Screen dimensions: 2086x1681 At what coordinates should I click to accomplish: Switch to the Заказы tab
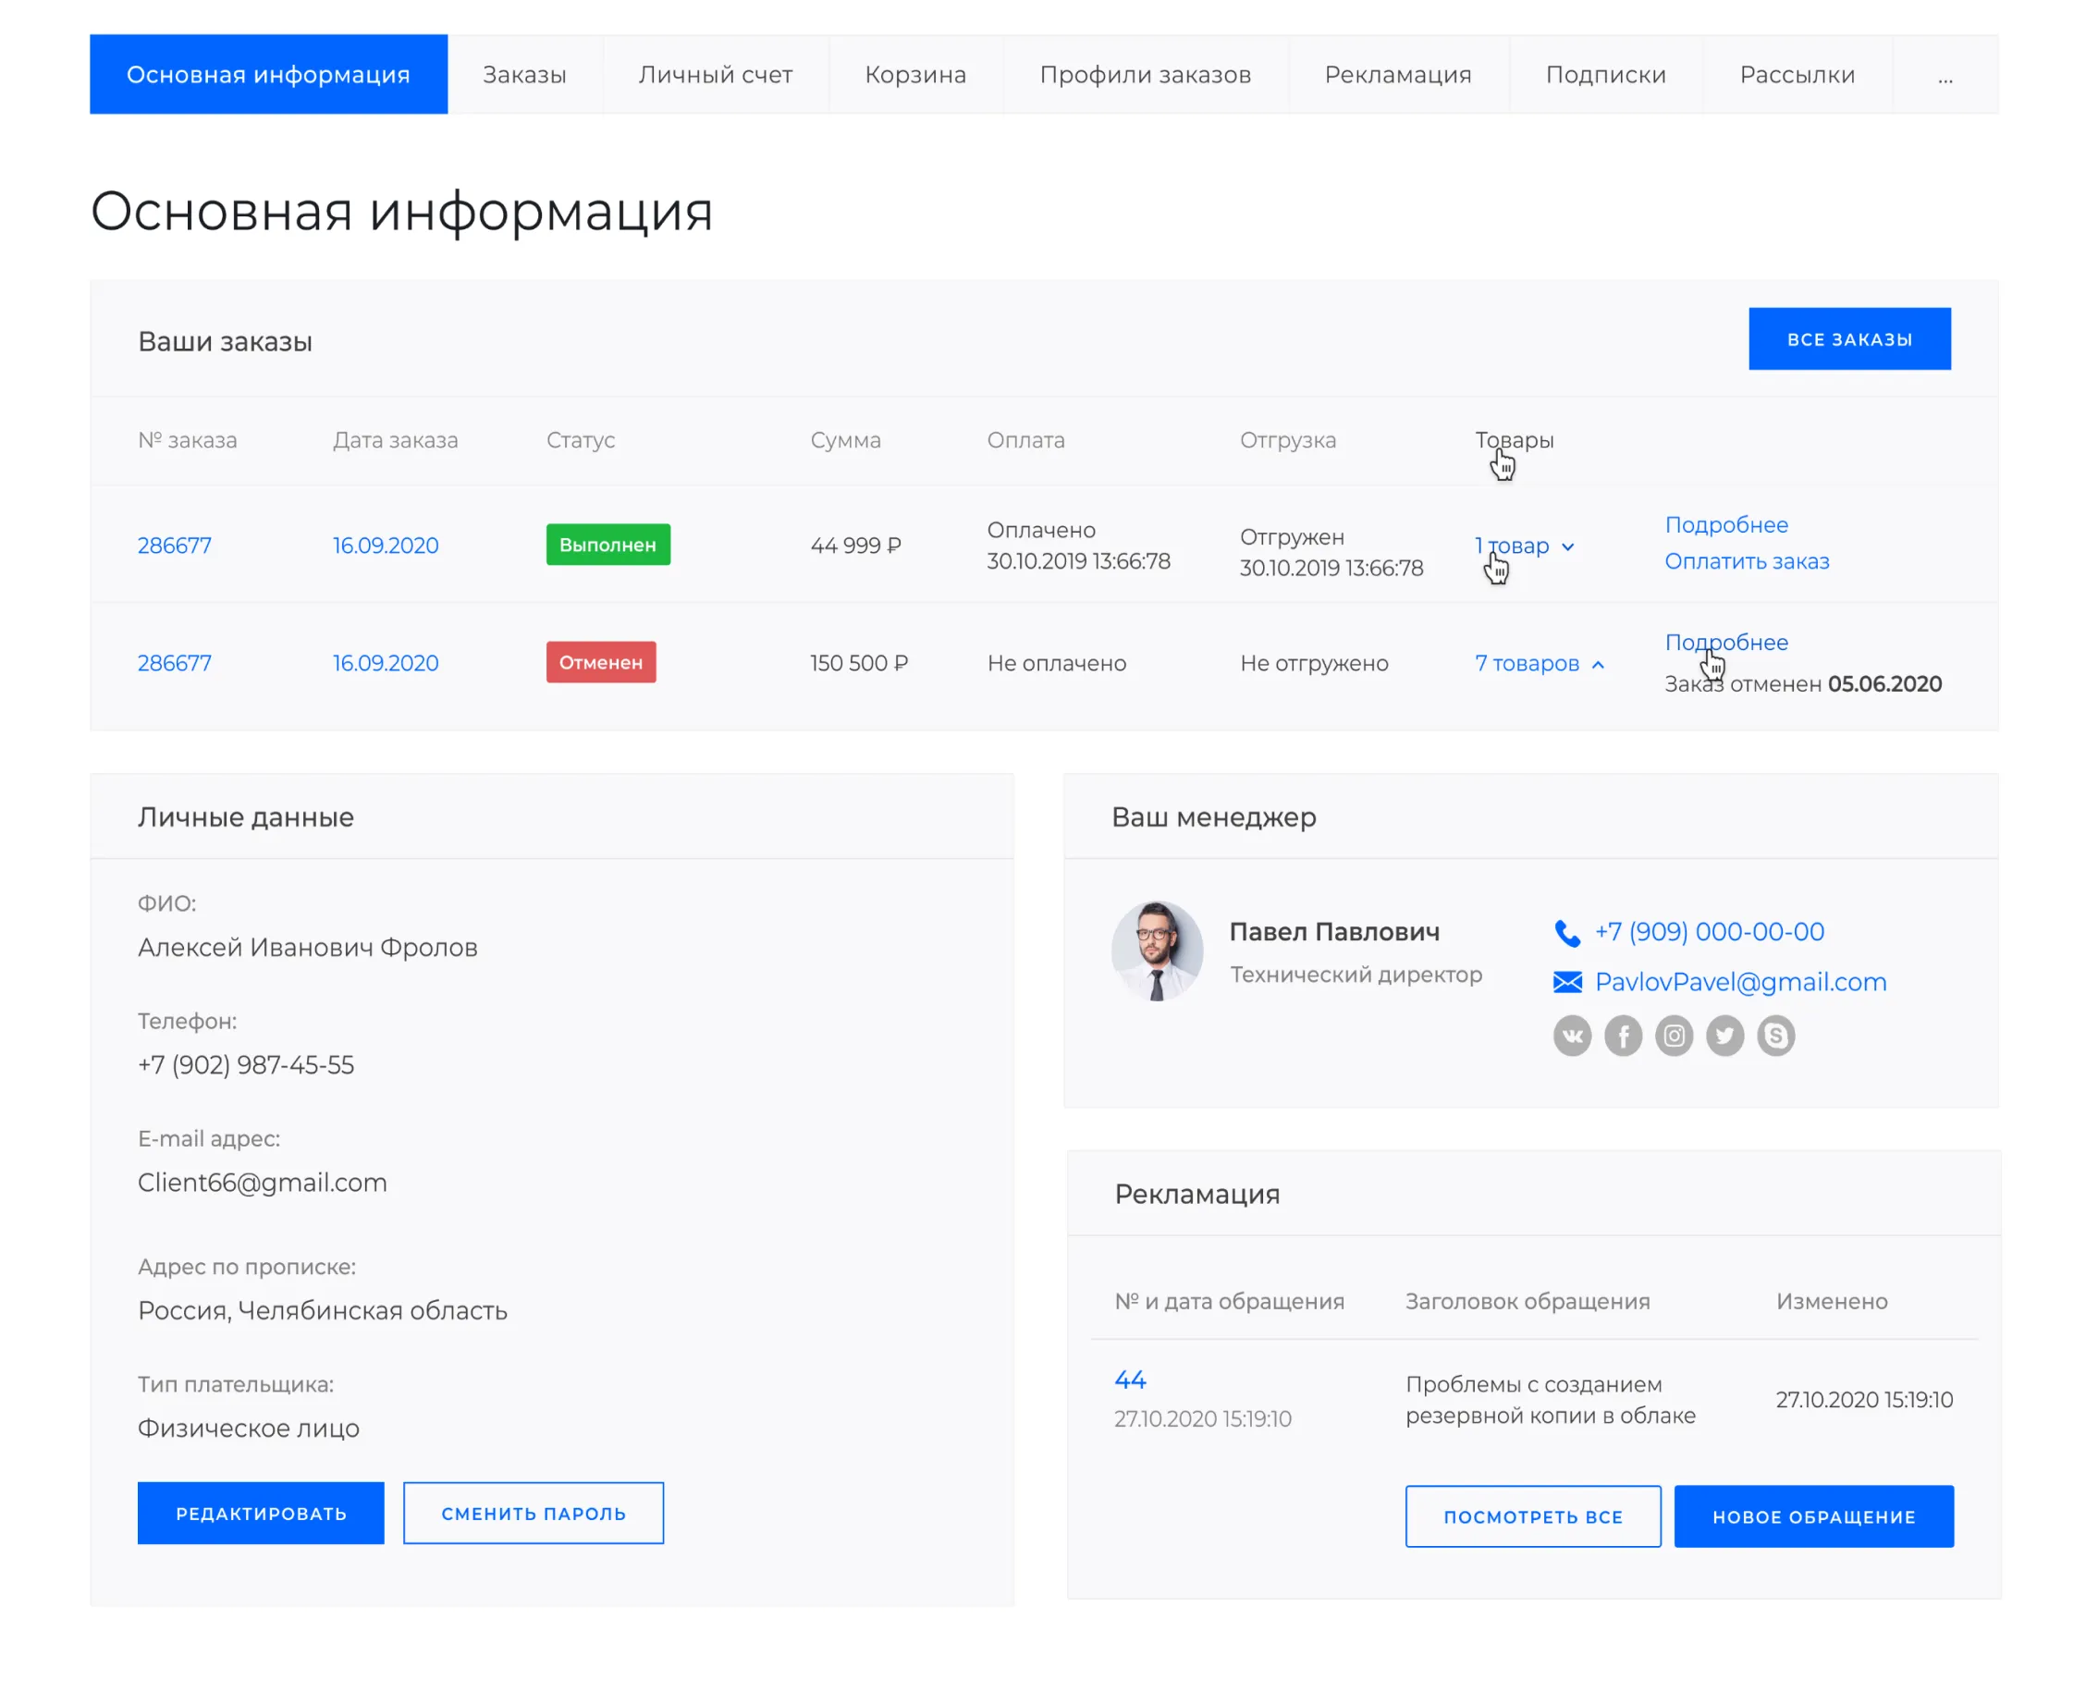coord(524,75)
